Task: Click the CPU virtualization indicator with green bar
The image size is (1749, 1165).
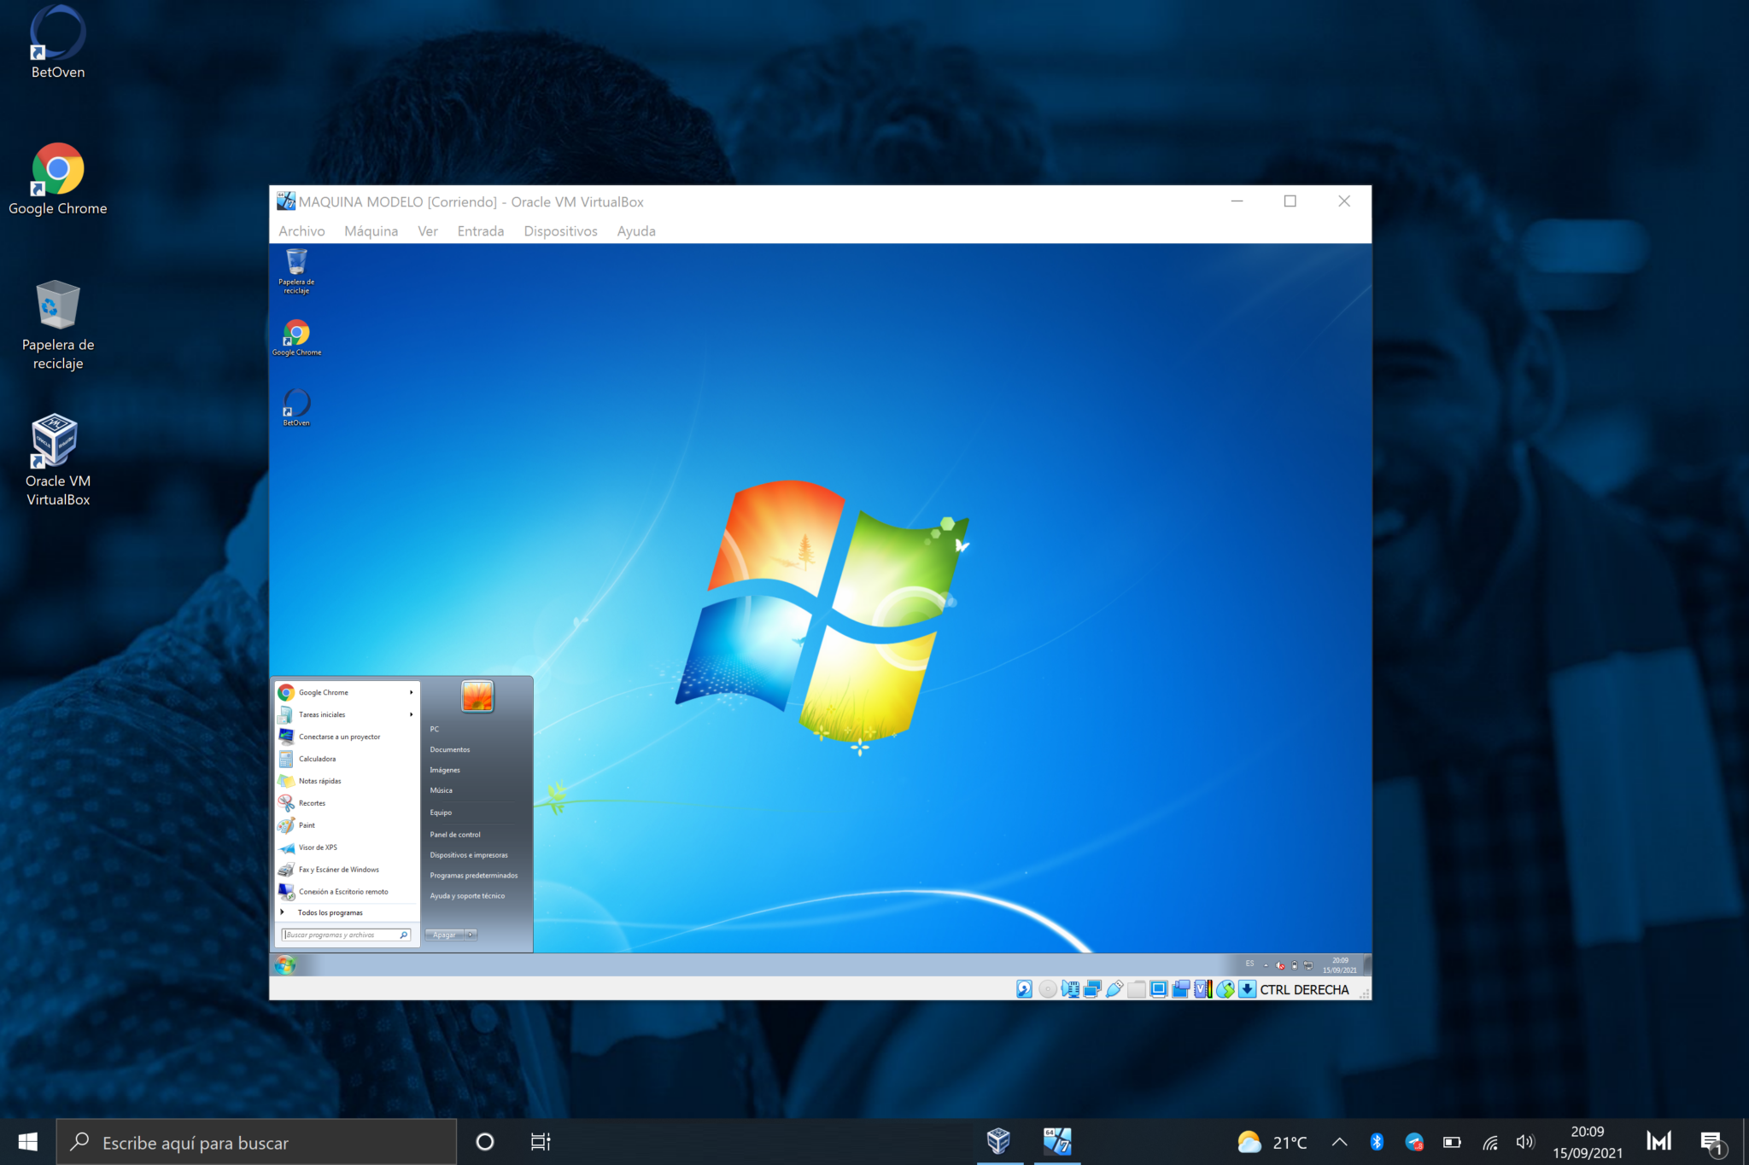Action: point(1203,989)
